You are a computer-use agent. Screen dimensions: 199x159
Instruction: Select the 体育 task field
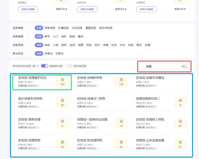pyautogui.click(x=106, y=45)
